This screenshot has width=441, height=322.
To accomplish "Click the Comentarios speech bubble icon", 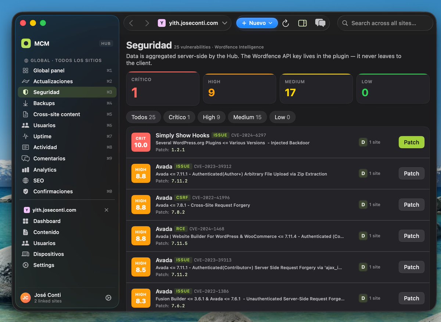I will pyautogui.click(x=25, y=159).
